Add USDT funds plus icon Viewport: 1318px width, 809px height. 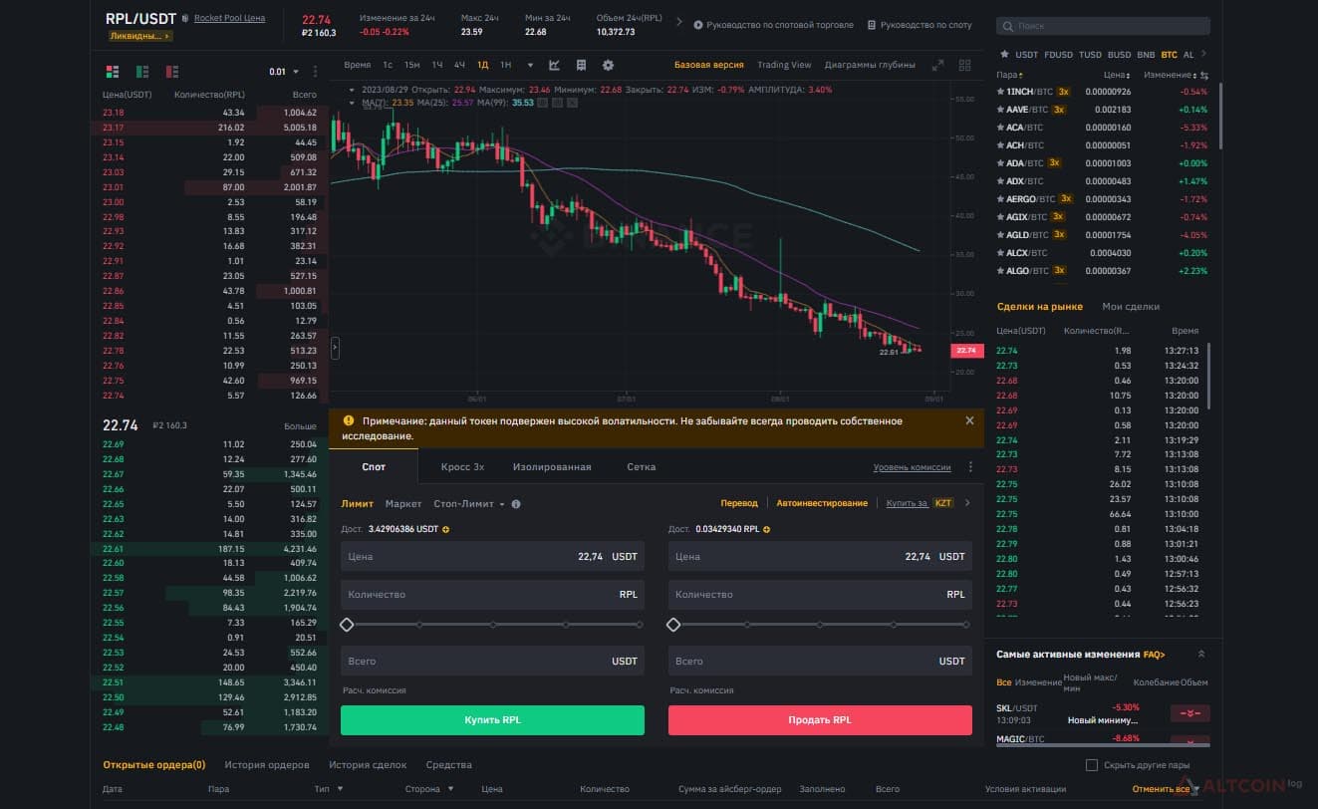click(x=445, y=529)
